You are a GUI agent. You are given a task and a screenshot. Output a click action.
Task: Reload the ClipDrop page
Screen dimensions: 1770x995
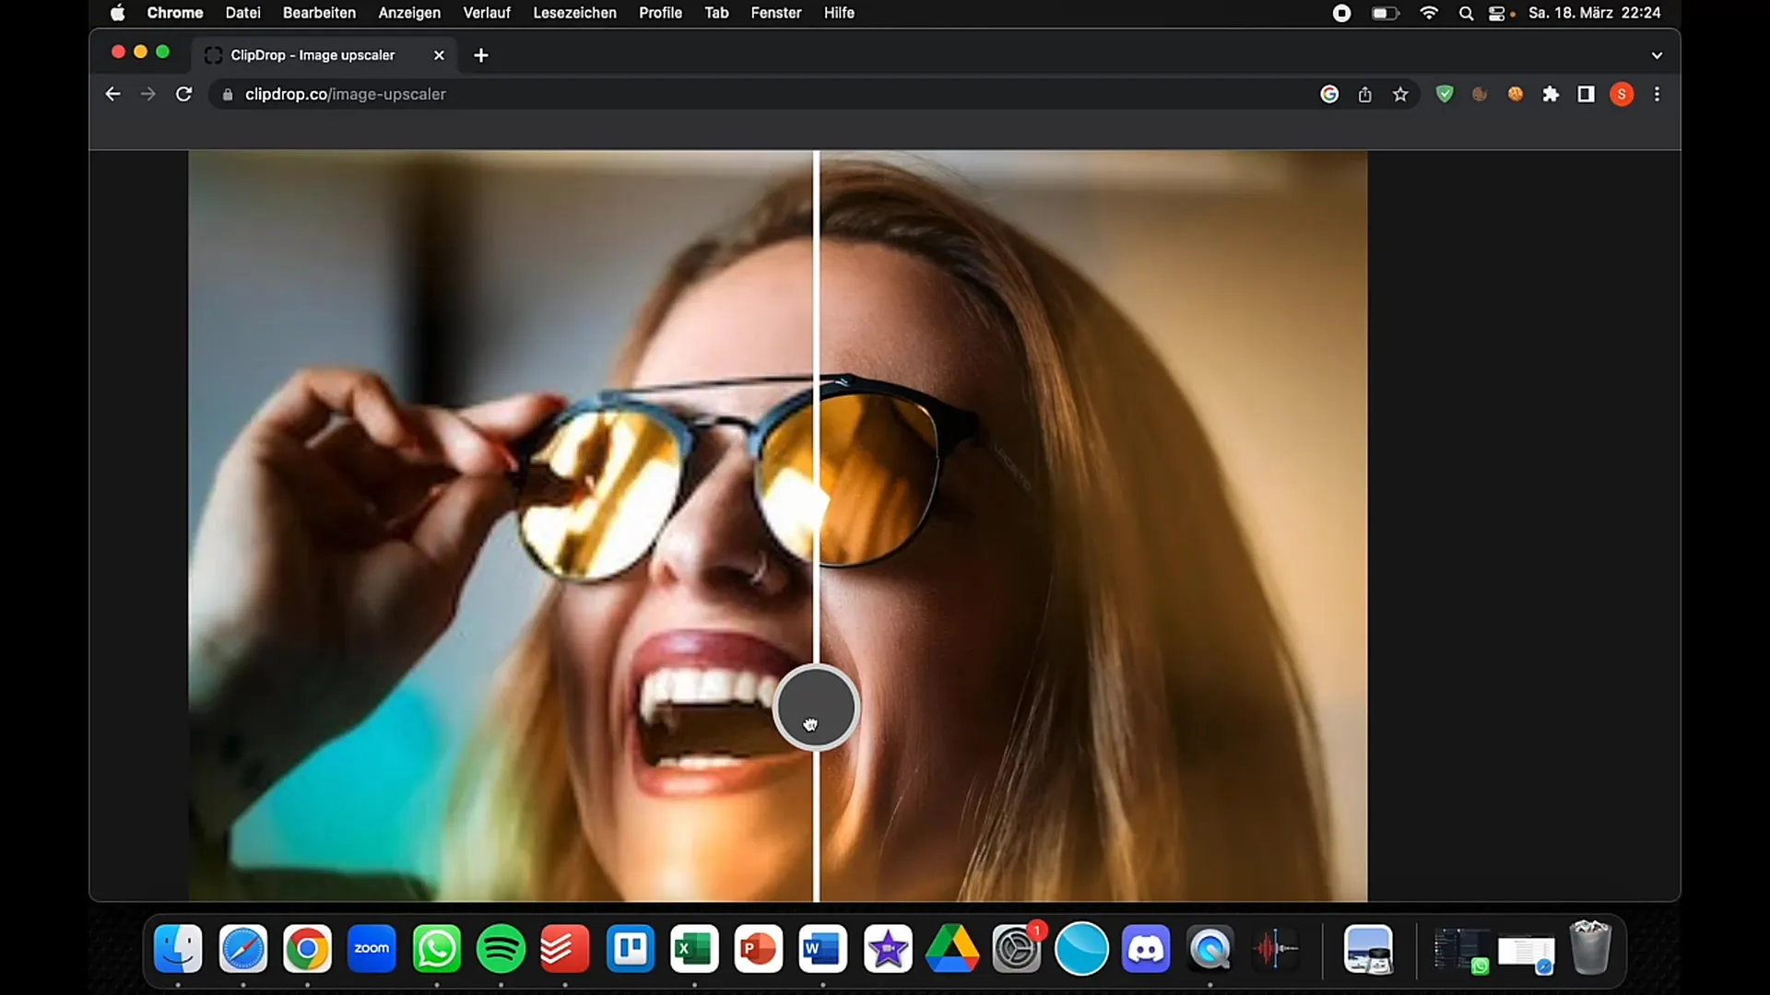[x=184, y=94]
